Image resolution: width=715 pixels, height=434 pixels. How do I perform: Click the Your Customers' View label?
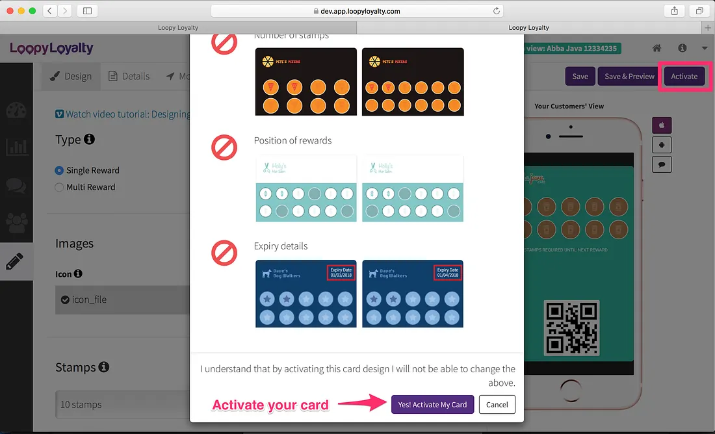point(569,106)
